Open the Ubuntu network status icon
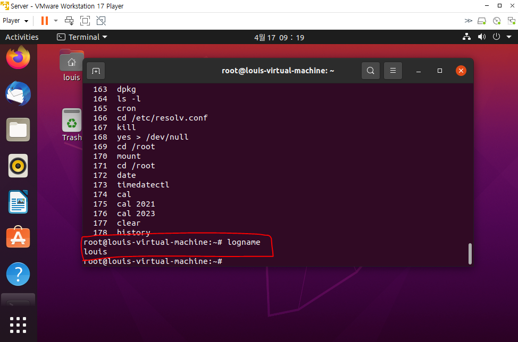The image size is (518, 342). [x=466, y=37]
